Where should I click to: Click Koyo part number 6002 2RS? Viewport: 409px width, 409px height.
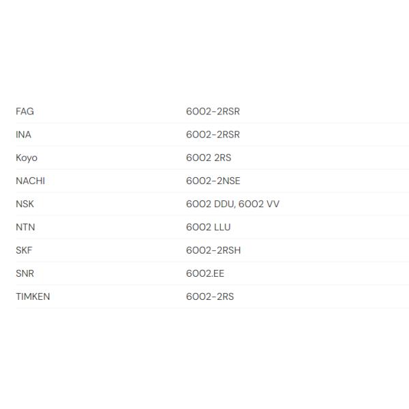(209, 157)
